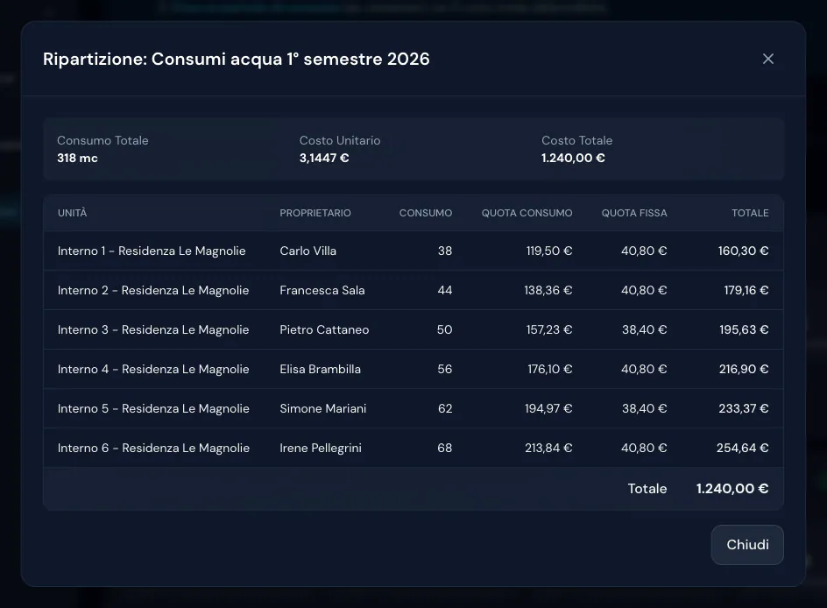827x608 pixels.
Task: Select the Interno 6 - Residenza Le Magnolie cell
Action: [x=153, y=449]
